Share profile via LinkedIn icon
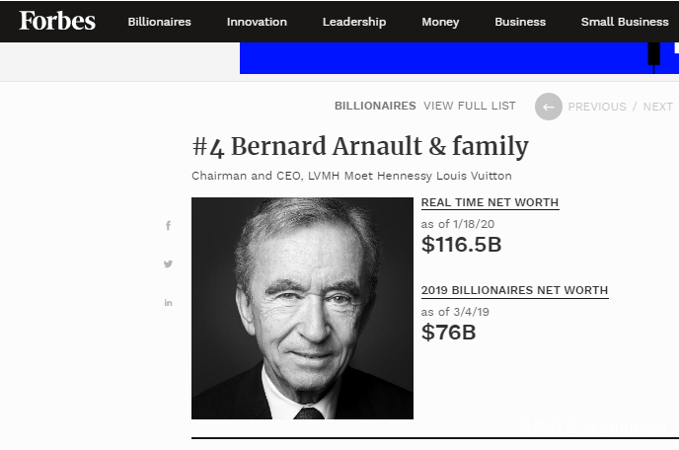679x450 pixels. pyautogui.click(x=168, y=302)
